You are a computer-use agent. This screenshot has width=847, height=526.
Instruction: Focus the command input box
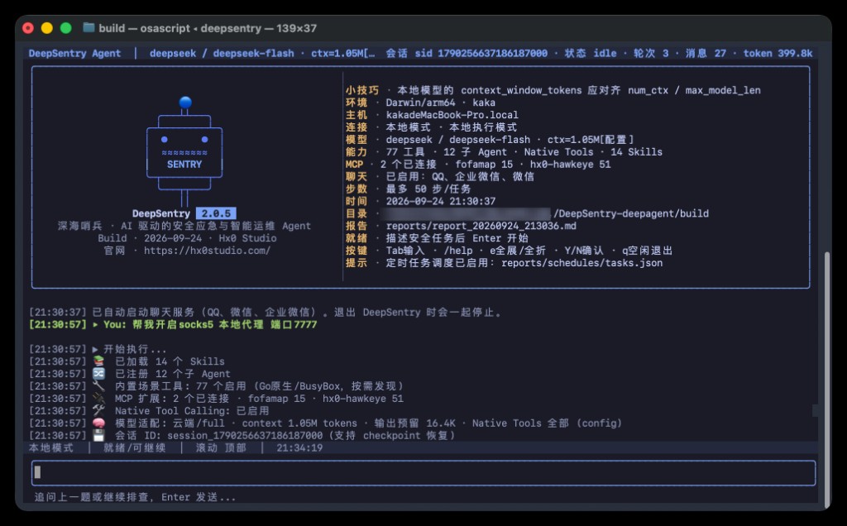click(x=423, y=473)
